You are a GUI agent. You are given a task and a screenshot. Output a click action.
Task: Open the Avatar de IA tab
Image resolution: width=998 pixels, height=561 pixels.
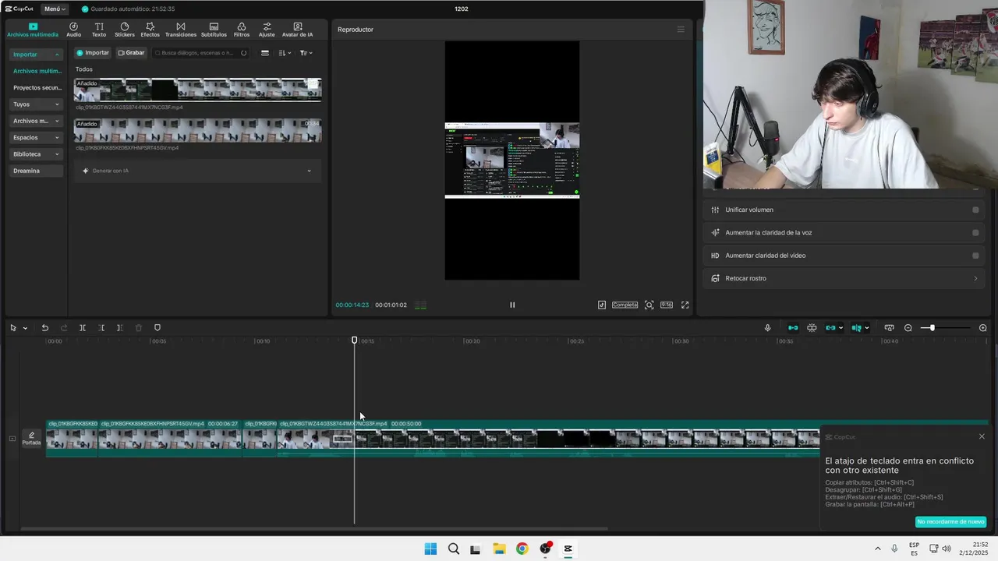coord(298,30)
